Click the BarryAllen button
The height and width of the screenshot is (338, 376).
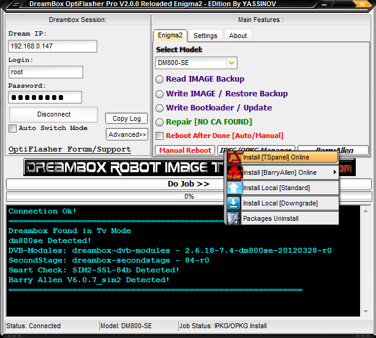tap(333, 149)
